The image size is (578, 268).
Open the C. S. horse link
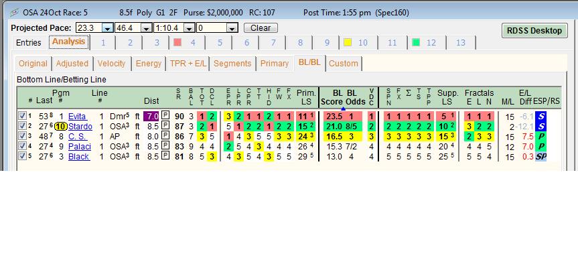[78, 137]
